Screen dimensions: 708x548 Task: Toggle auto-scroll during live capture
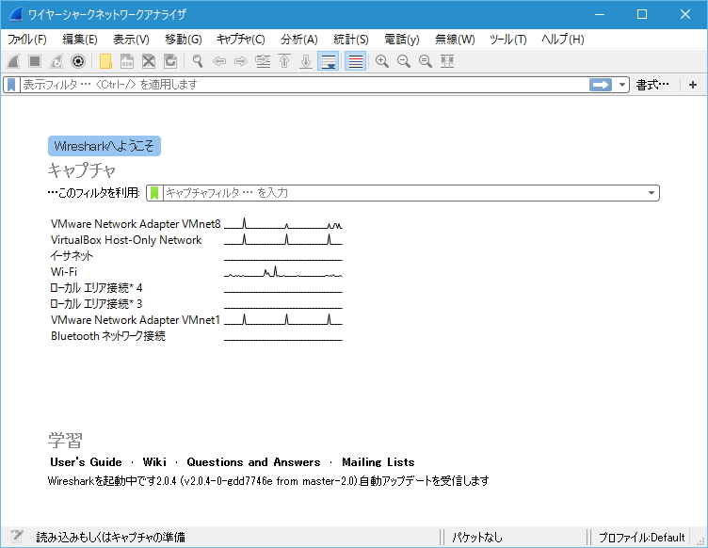pyautogui.click(x=329, y=61)
